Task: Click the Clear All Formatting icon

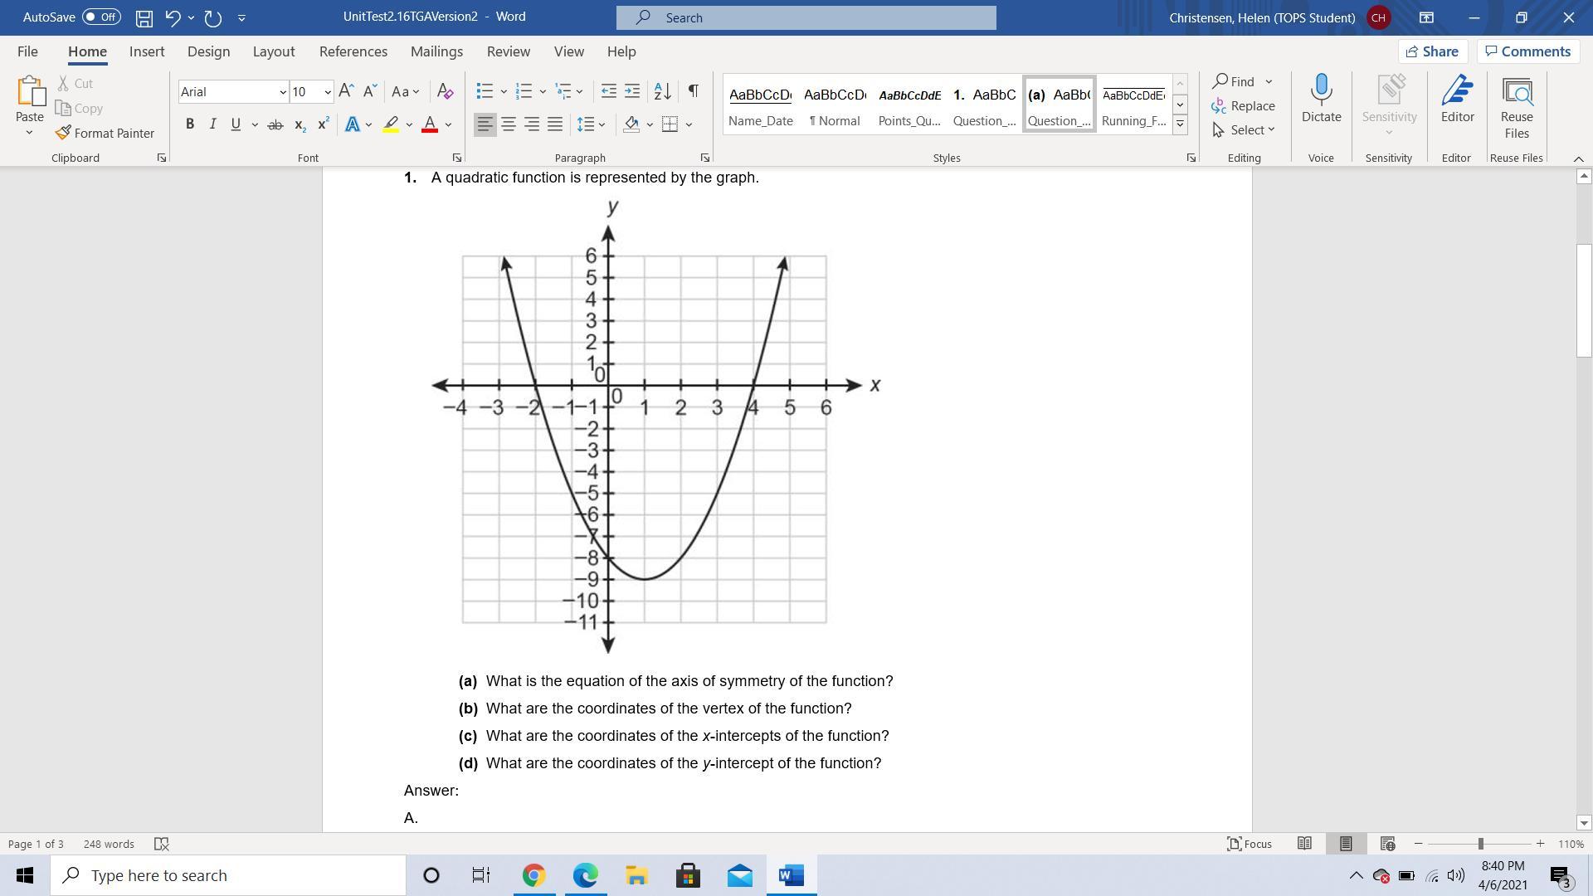Action: (445, 91)
